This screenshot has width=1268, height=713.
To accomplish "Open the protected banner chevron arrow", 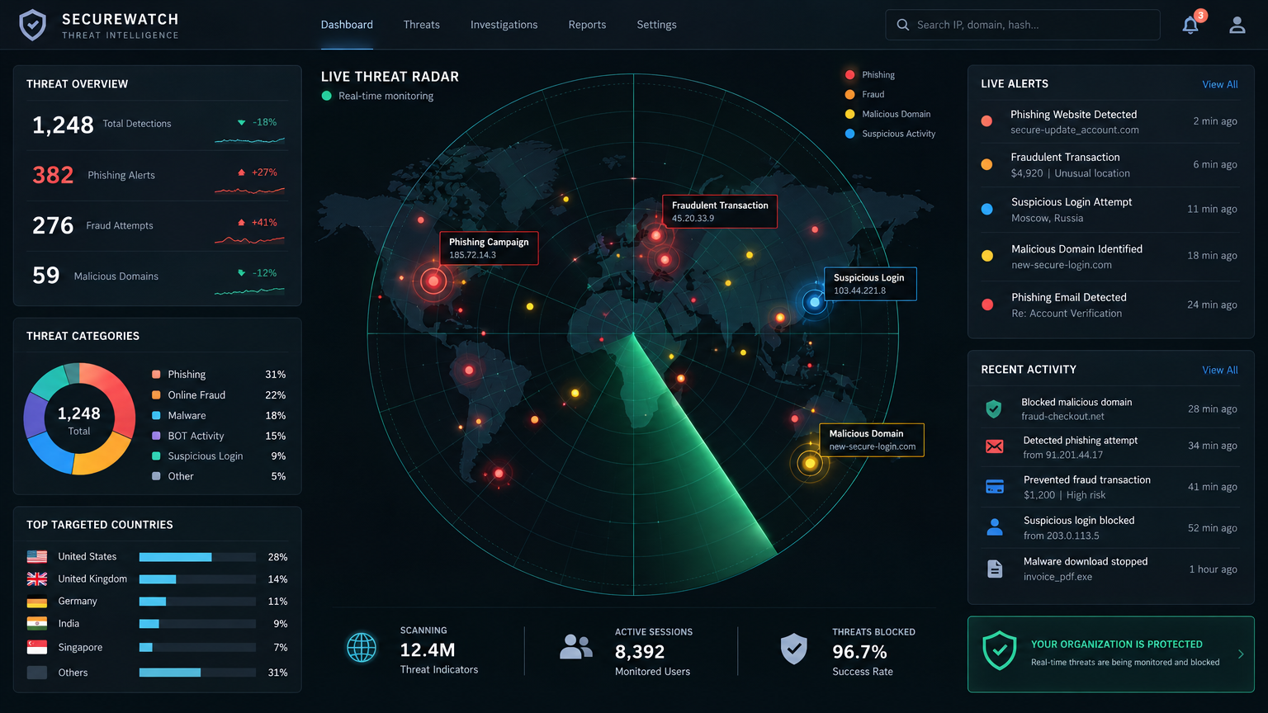I will (1240, 654).
